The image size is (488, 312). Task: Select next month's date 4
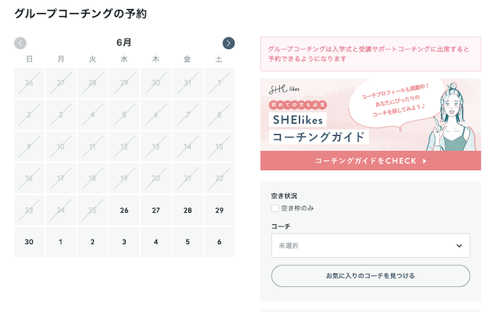156,242
